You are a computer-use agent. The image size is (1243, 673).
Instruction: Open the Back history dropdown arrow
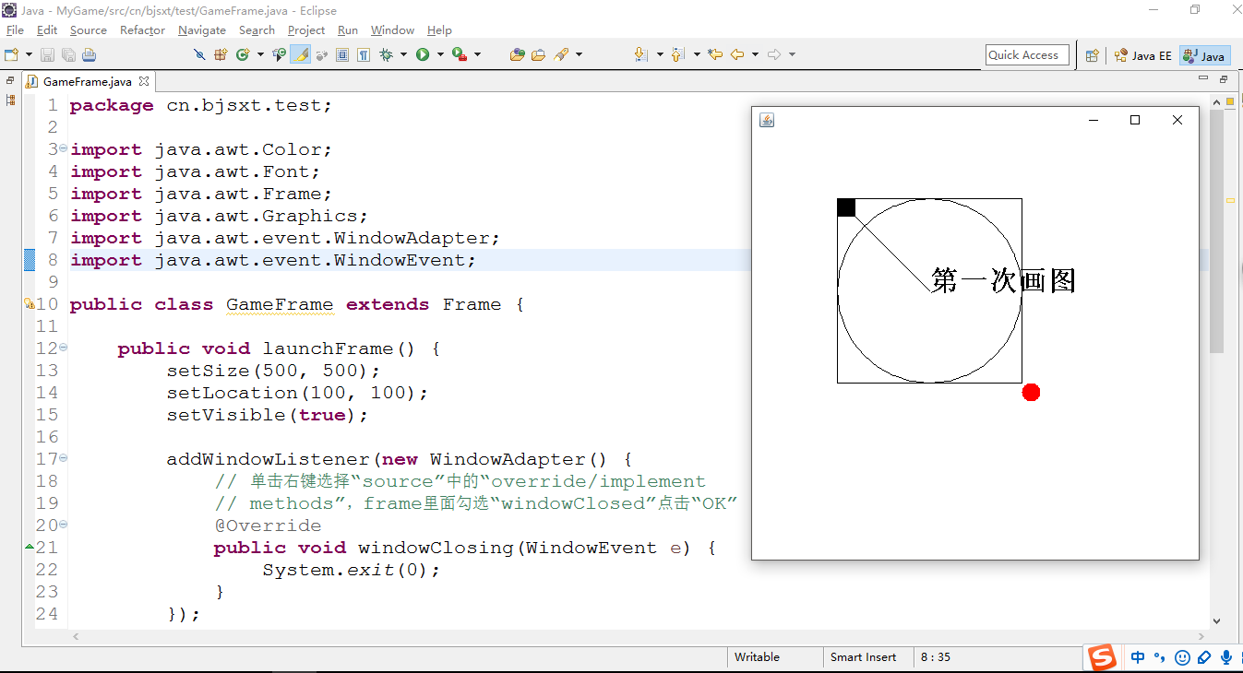755,54
